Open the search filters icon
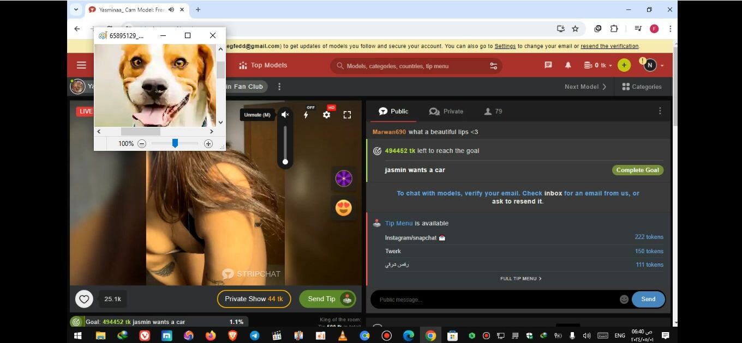This screenshot has width=742, height=343. pyautogui.click(x=493, y=66)
